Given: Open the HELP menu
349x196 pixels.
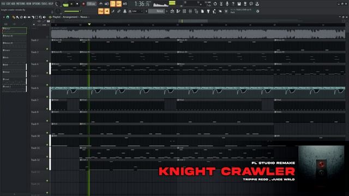Looking at the screenshot, I should (x=51, y=4).
